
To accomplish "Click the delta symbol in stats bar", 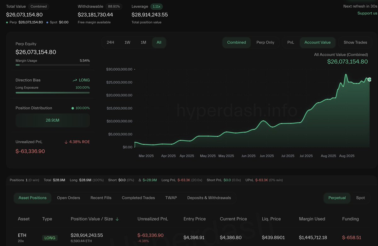I will [140, 180].
